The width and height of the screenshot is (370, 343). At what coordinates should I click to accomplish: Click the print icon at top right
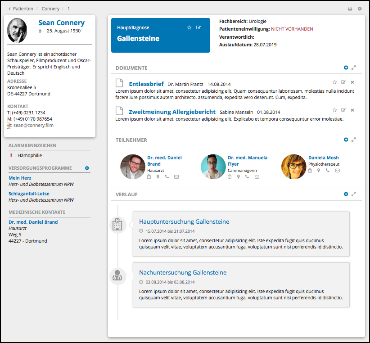click(x=350, y=9)
